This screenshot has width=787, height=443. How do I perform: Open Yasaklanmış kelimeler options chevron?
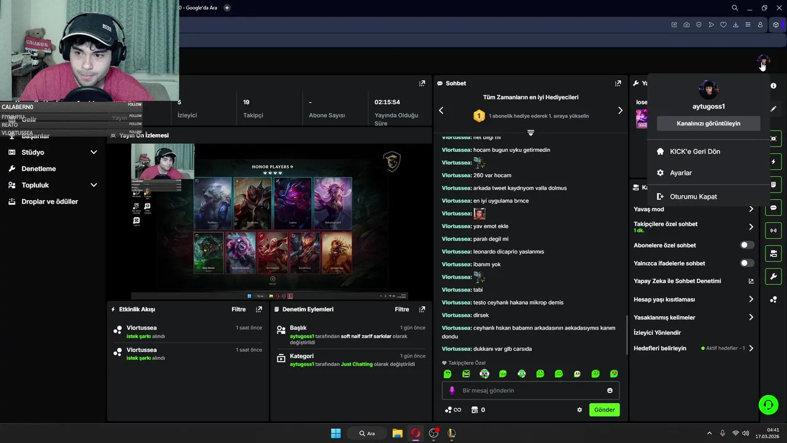[751, 317]
